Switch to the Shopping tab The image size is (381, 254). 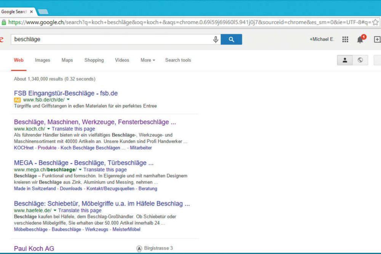(x=94, y=60)
